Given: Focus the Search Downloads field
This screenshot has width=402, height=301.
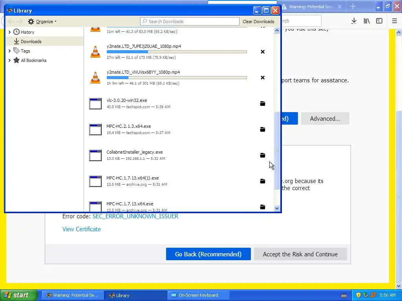Looking at the screenshot, I should click(x=190, y=22).
